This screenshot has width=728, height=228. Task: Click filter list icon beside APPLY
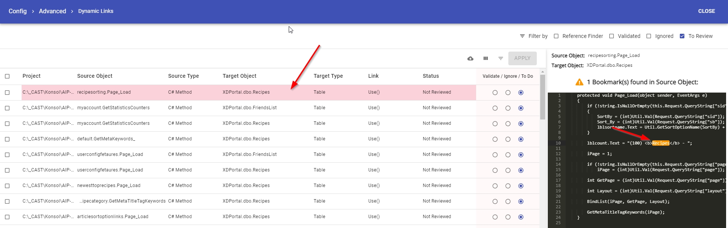pyautogui.click(x=501, y=58)
